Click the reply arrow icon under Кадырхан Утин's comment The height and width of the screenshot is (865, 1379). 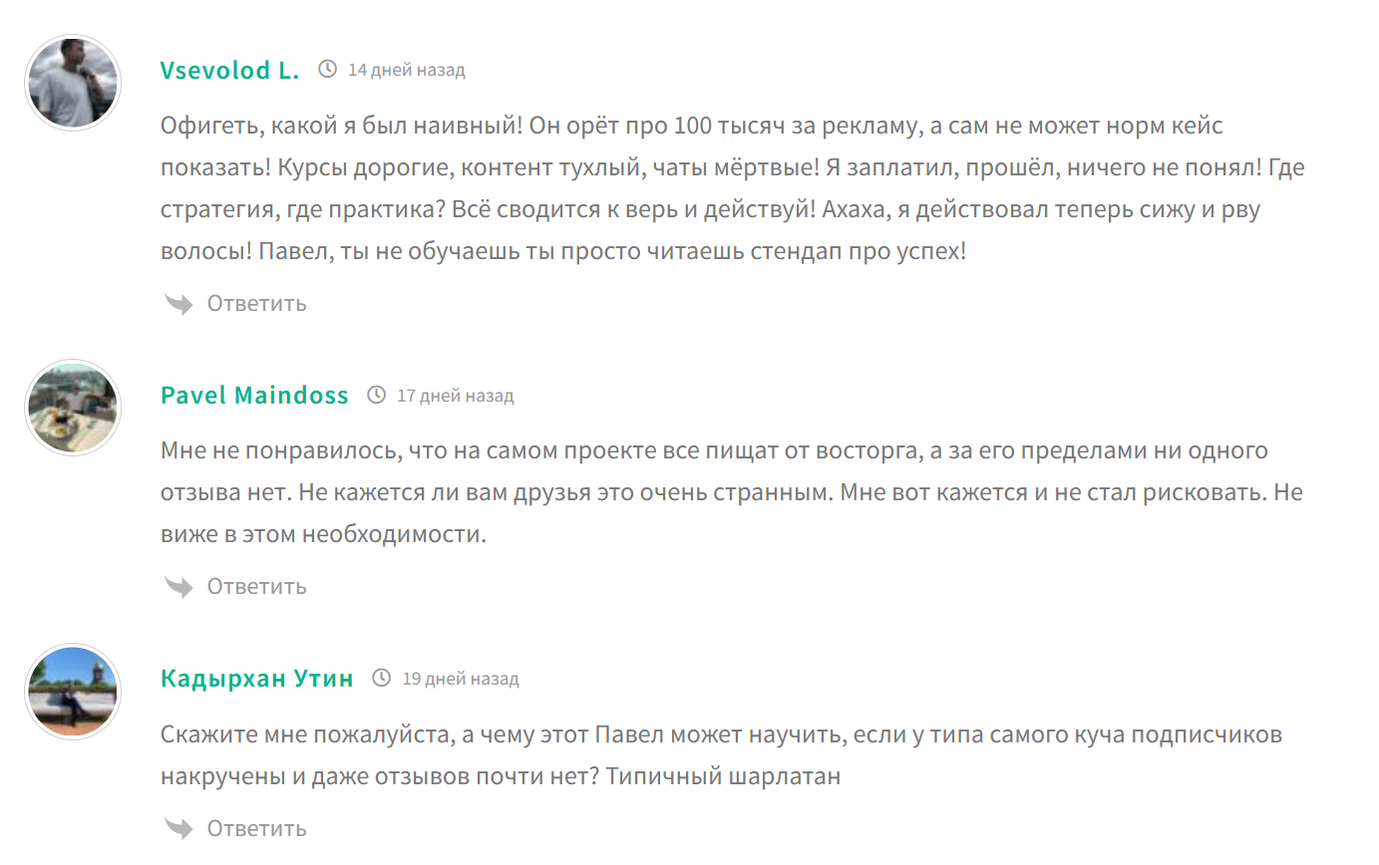point(178,828)
